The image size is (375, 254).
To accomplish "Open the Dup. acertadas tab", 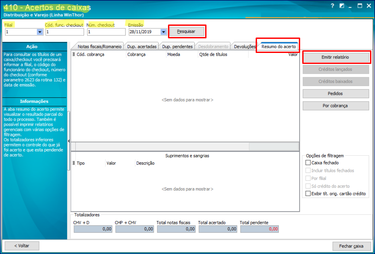I will (142, 46).
